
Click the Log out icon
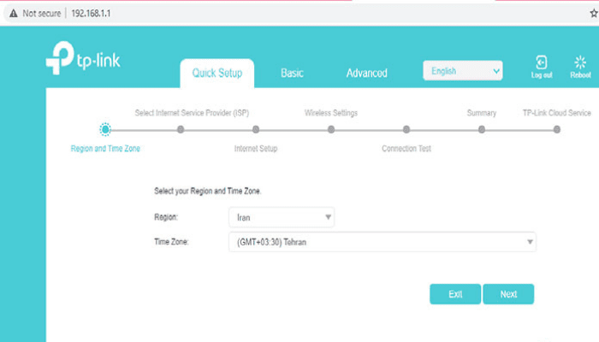tap(542, 64)
